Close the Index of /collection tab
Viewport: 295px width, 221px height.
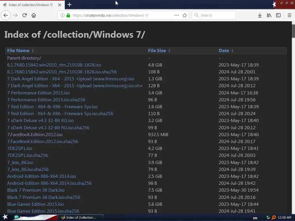[x=60, y=5]
